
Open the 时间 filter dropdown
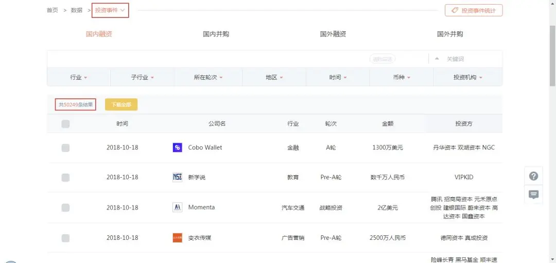pyautogui.click(x=338, y=77)
